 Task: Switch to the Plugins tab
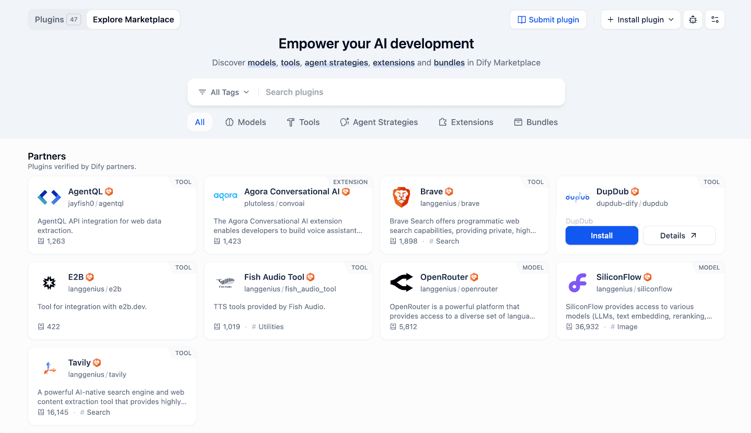tap(57, 20)
